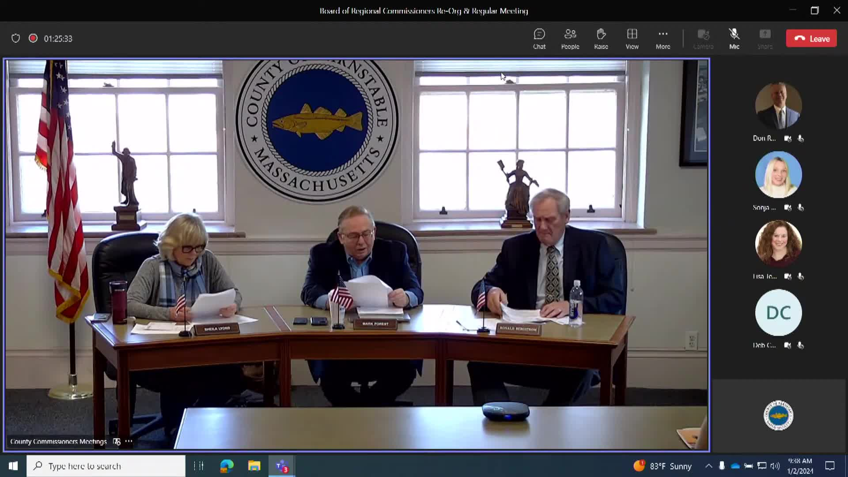Click the mic icon next to Sonja
This screenshot has height=477, width=848.
(801, 208)
